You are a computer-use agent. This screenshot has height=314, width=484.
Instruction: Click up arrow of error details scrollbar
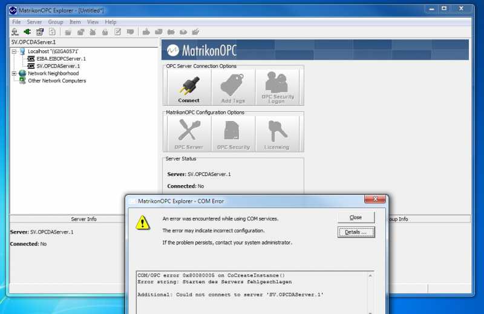coord(370,275)
